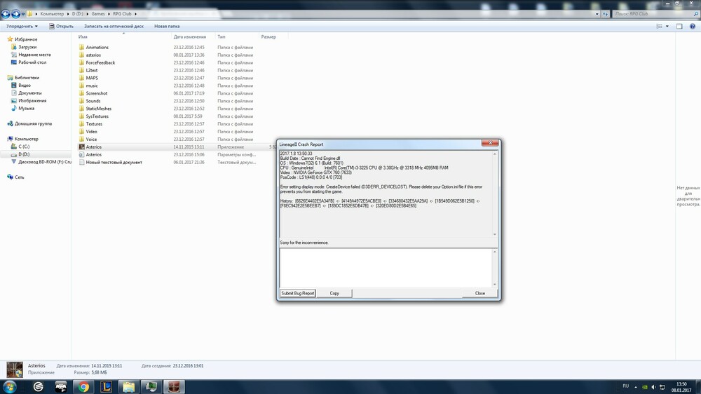Close Crash Report with red X
Image resolution: width=701 pixels, height=394 pixels.
[490, 142]
